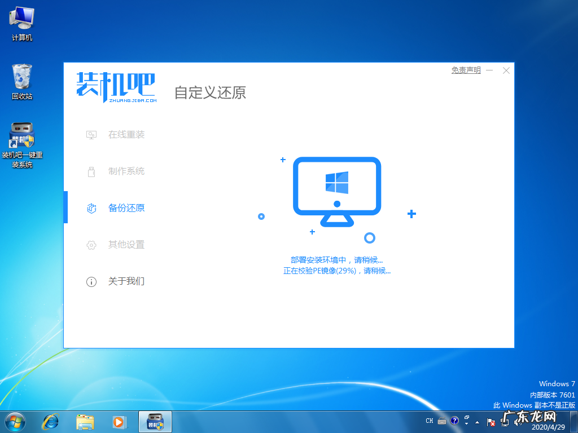This screenshot has height=433, width=578.
Task: Toggle the CH input language indicator
Action: [x=429, y=421]
